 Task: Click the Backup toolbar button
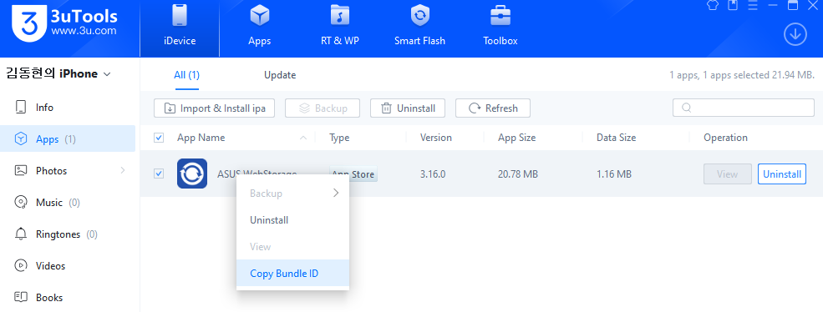(323, 108)
